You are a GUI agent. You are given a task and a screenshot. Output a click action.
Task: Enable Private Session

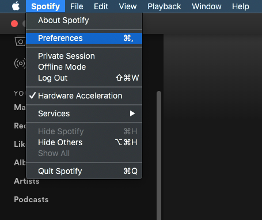pyautogui.click(x=84, y=56)
